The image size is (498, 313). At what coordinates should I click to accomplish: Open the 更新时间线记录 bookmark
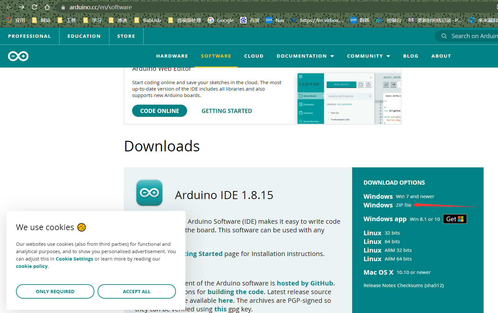coord(435,20)
